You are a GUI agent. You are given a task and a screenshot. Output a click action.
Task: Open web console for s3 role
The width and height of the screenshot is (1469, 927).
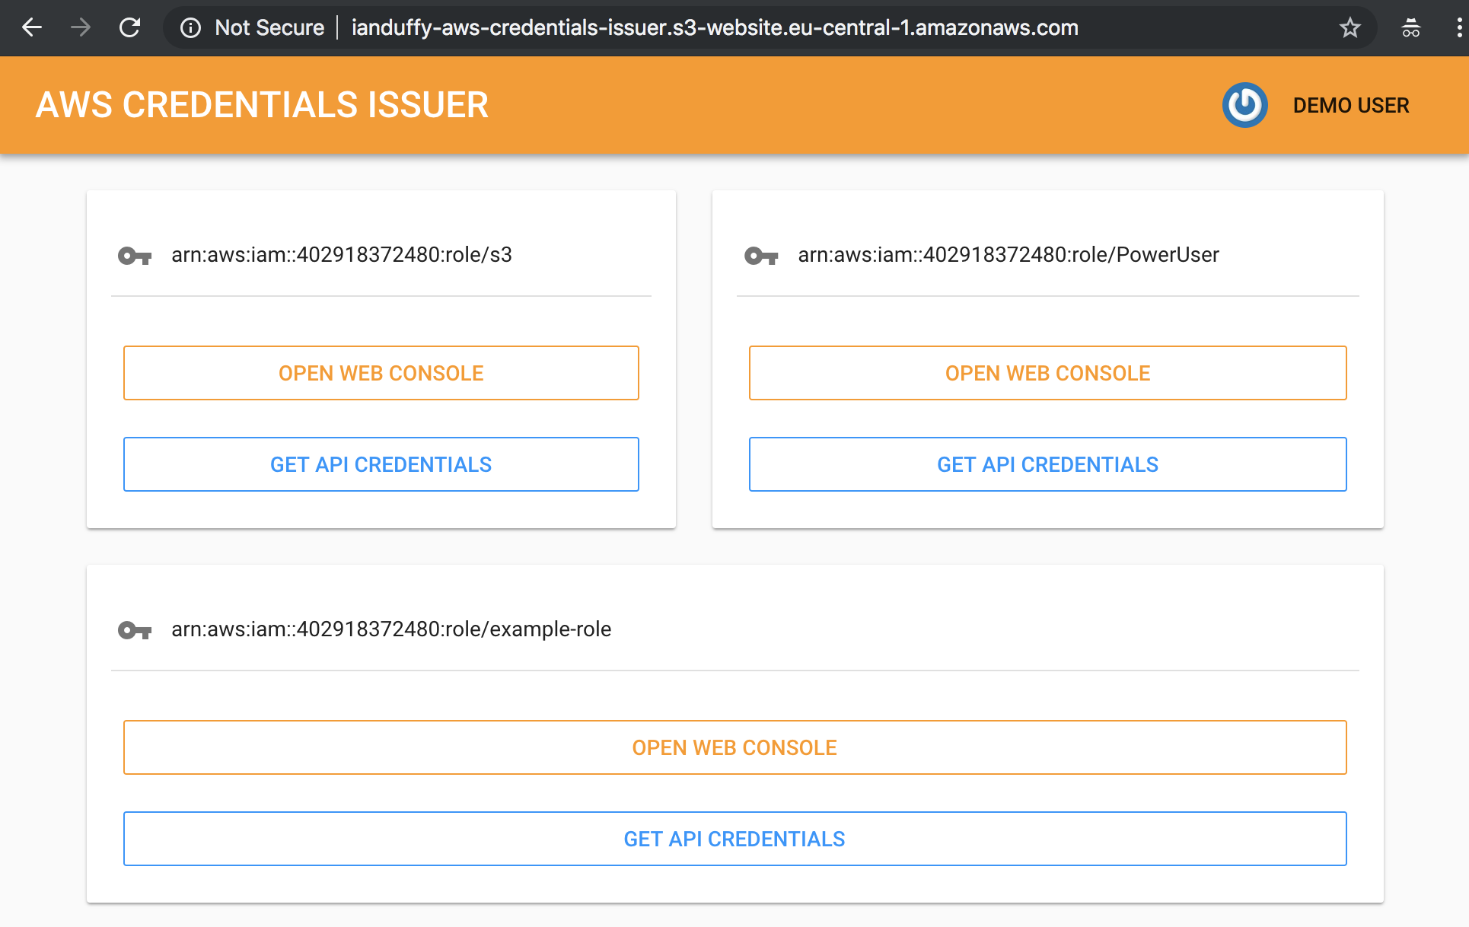pyautogui.click(x=381, y=373)
